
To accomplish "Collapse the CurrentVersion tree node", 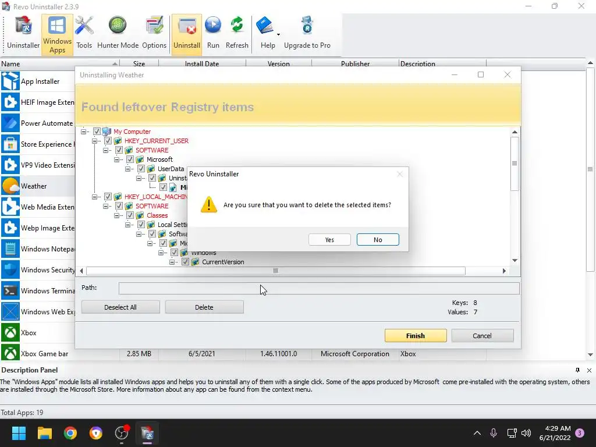I will (x=172, y=262).
